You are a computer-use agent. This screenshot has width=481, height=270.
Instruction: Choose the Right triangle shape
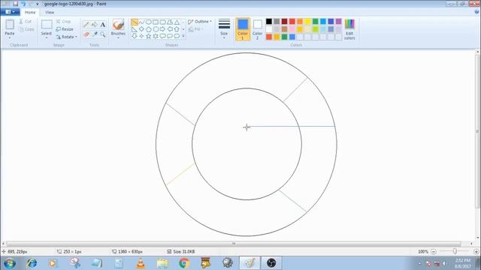(135, 29)
